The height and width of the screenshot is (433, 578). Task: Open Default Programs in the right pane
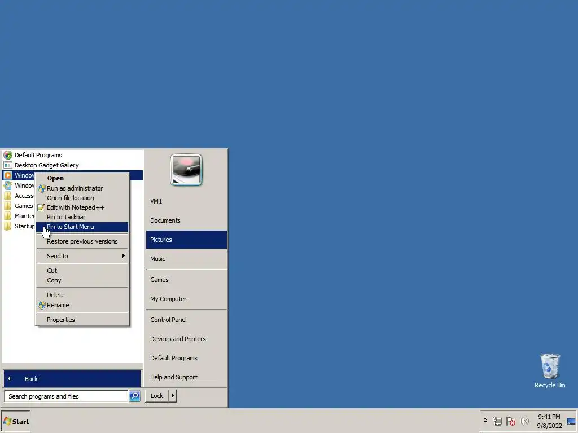186,358
